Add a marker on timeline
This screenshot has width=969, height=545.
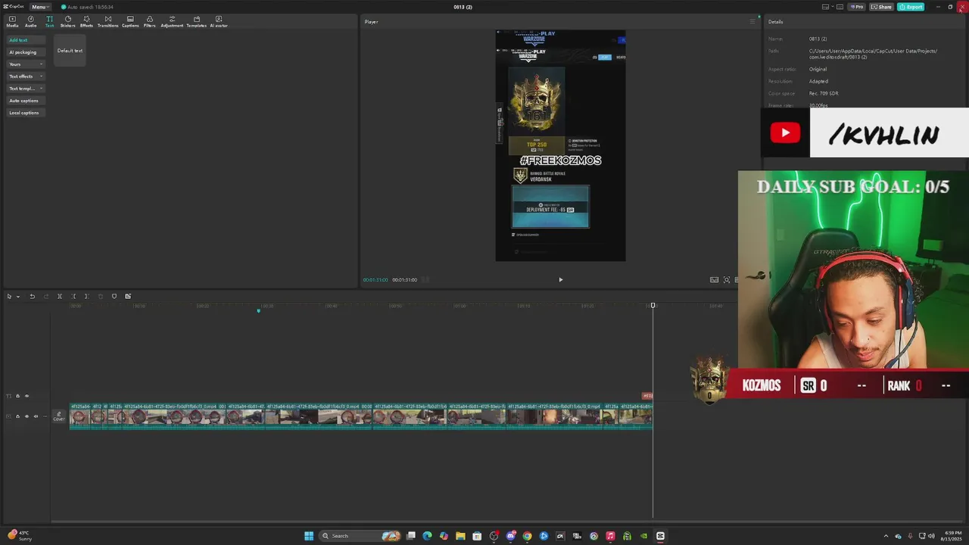pos(114,296)
